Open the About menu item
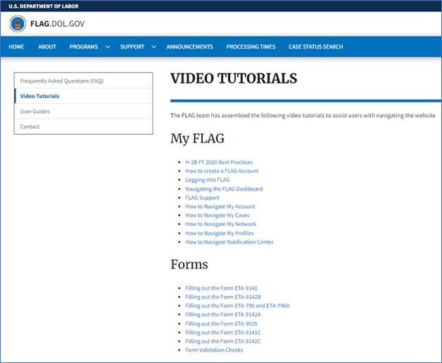 (x=47, y=47)
